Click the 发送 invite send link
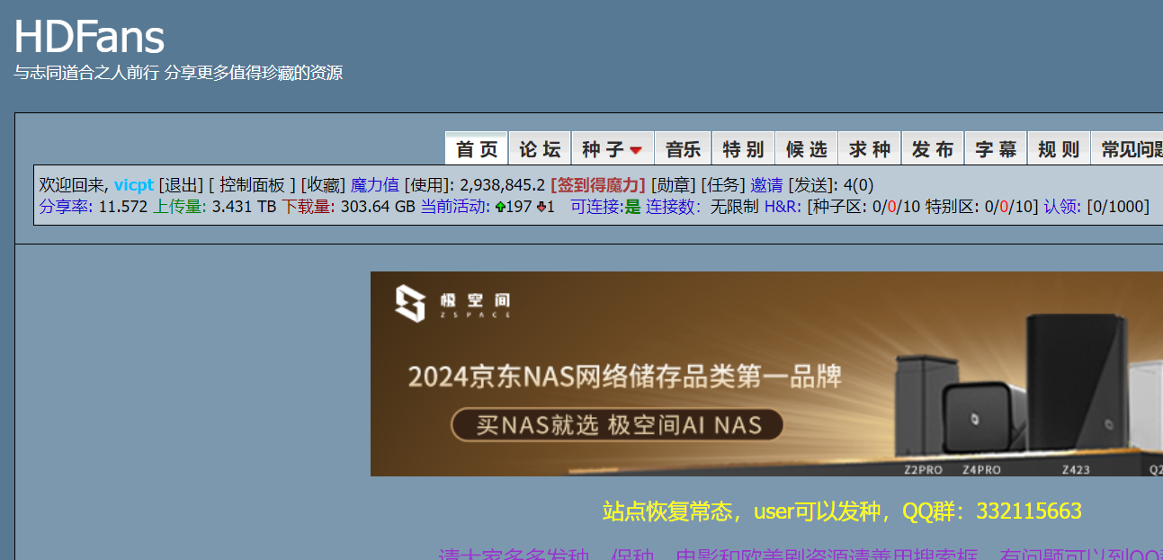The width and height of the screenshot is (1163, 560). point(810,185)
